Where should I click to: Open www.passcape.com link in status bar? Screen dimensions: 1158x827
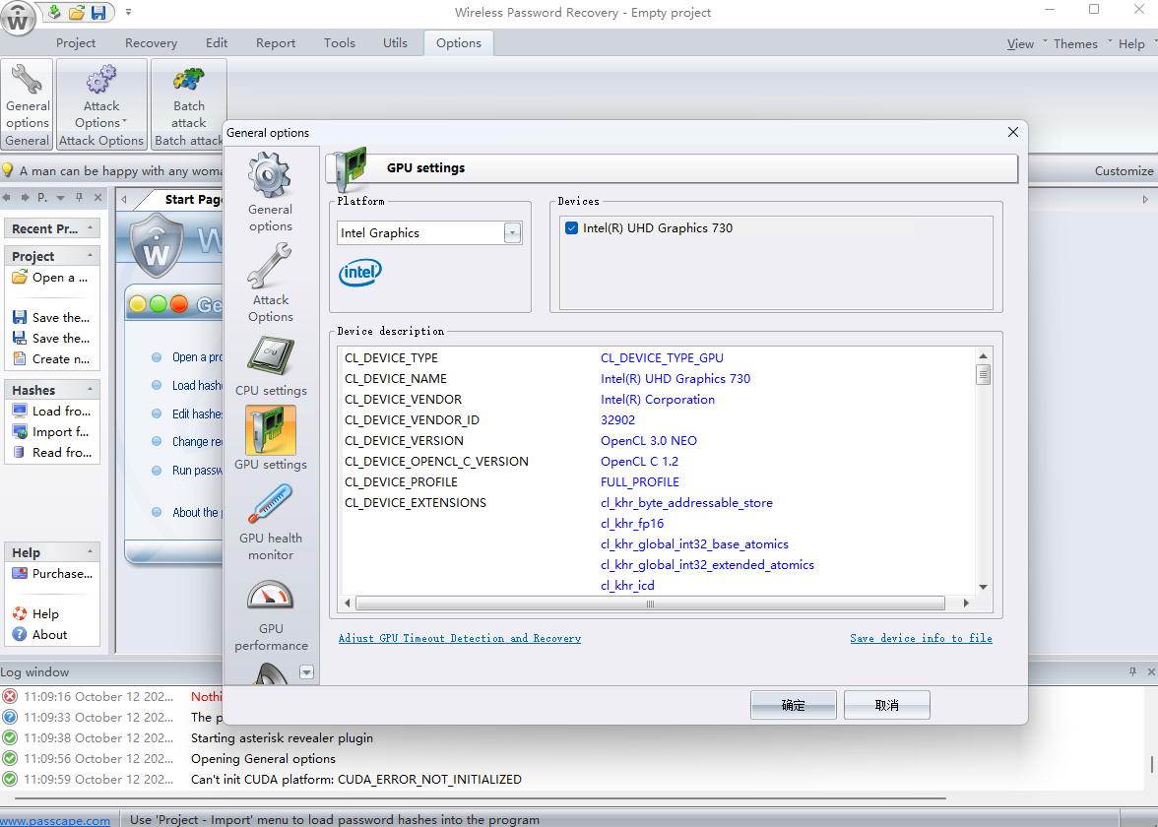click(x=55, y=820)
